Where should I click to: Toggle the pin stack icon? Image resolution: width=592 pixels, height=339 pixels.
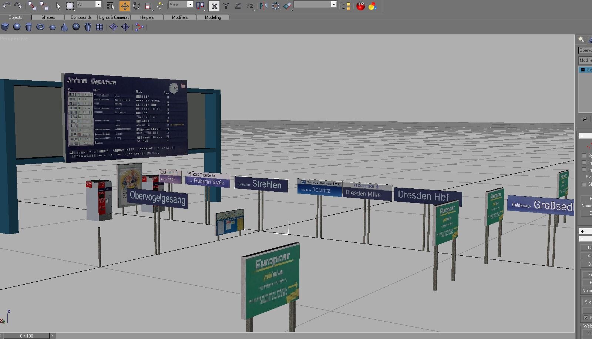(584, 119)
